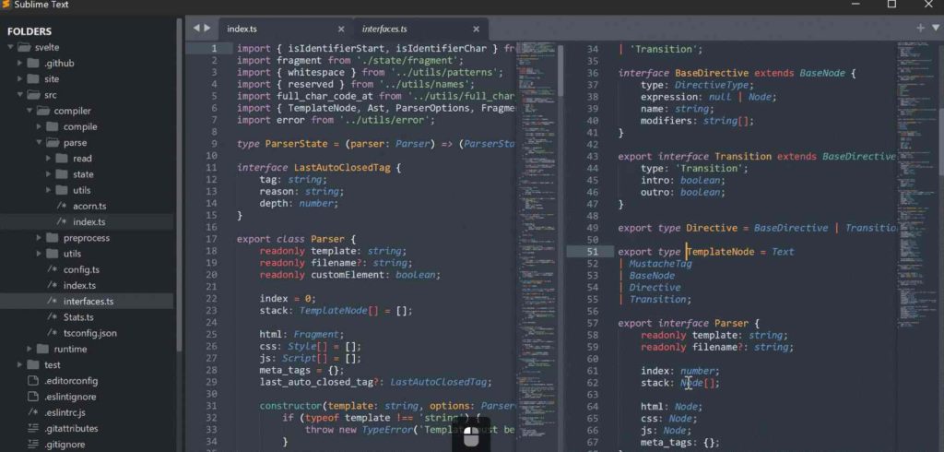Click the Sublime Text title bar logo
Screen dimensions: 944x452
tap(6, 5)
